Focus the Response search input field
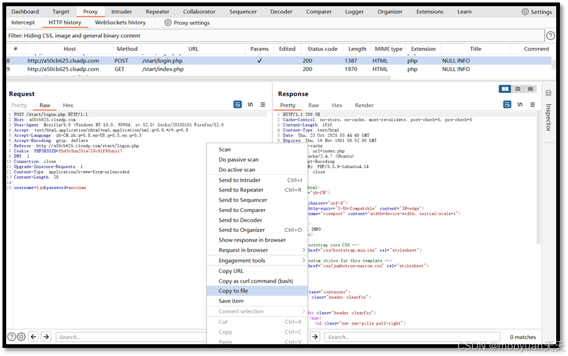This screenshot has width=568, height=356. tap(412, 337)
